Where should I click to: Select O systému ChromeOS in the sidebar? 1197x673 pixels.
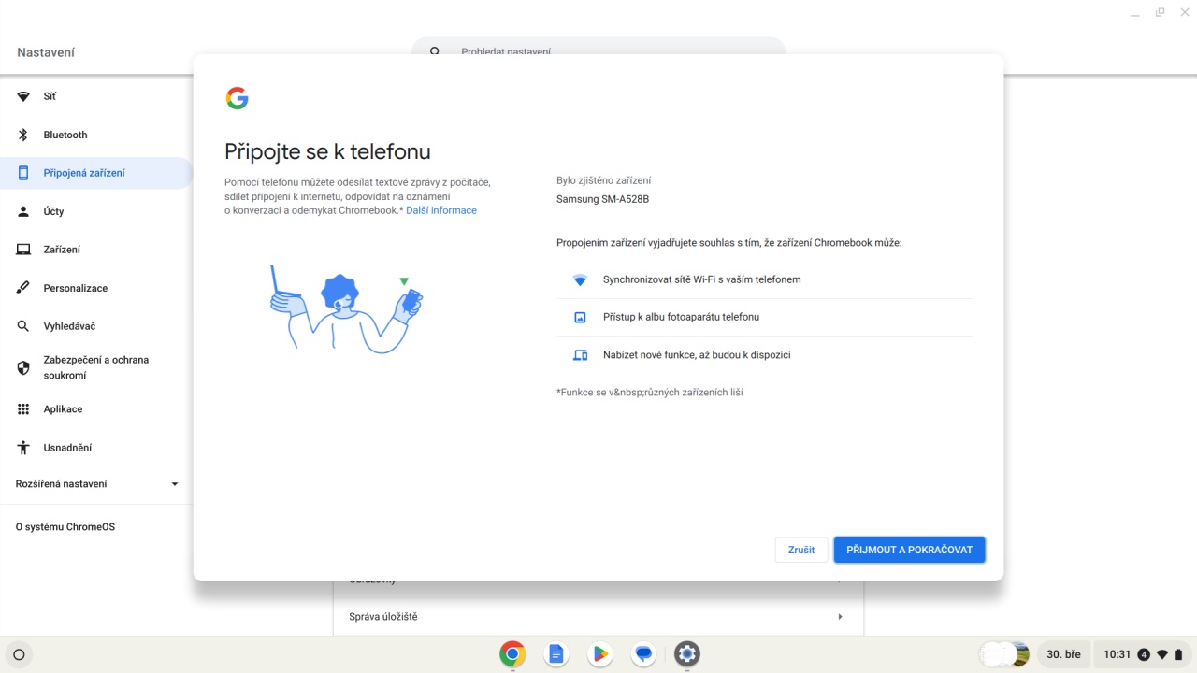(x=65, y=527)
